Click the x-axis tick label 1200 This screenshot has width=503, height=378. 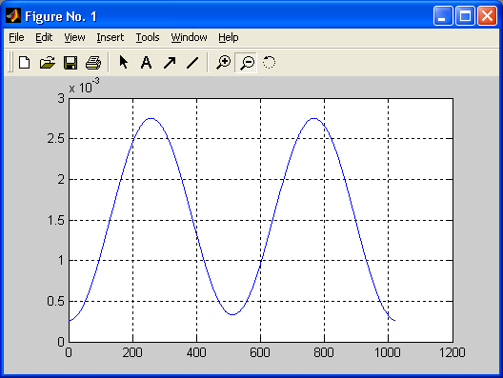click(x=452, y=352)
